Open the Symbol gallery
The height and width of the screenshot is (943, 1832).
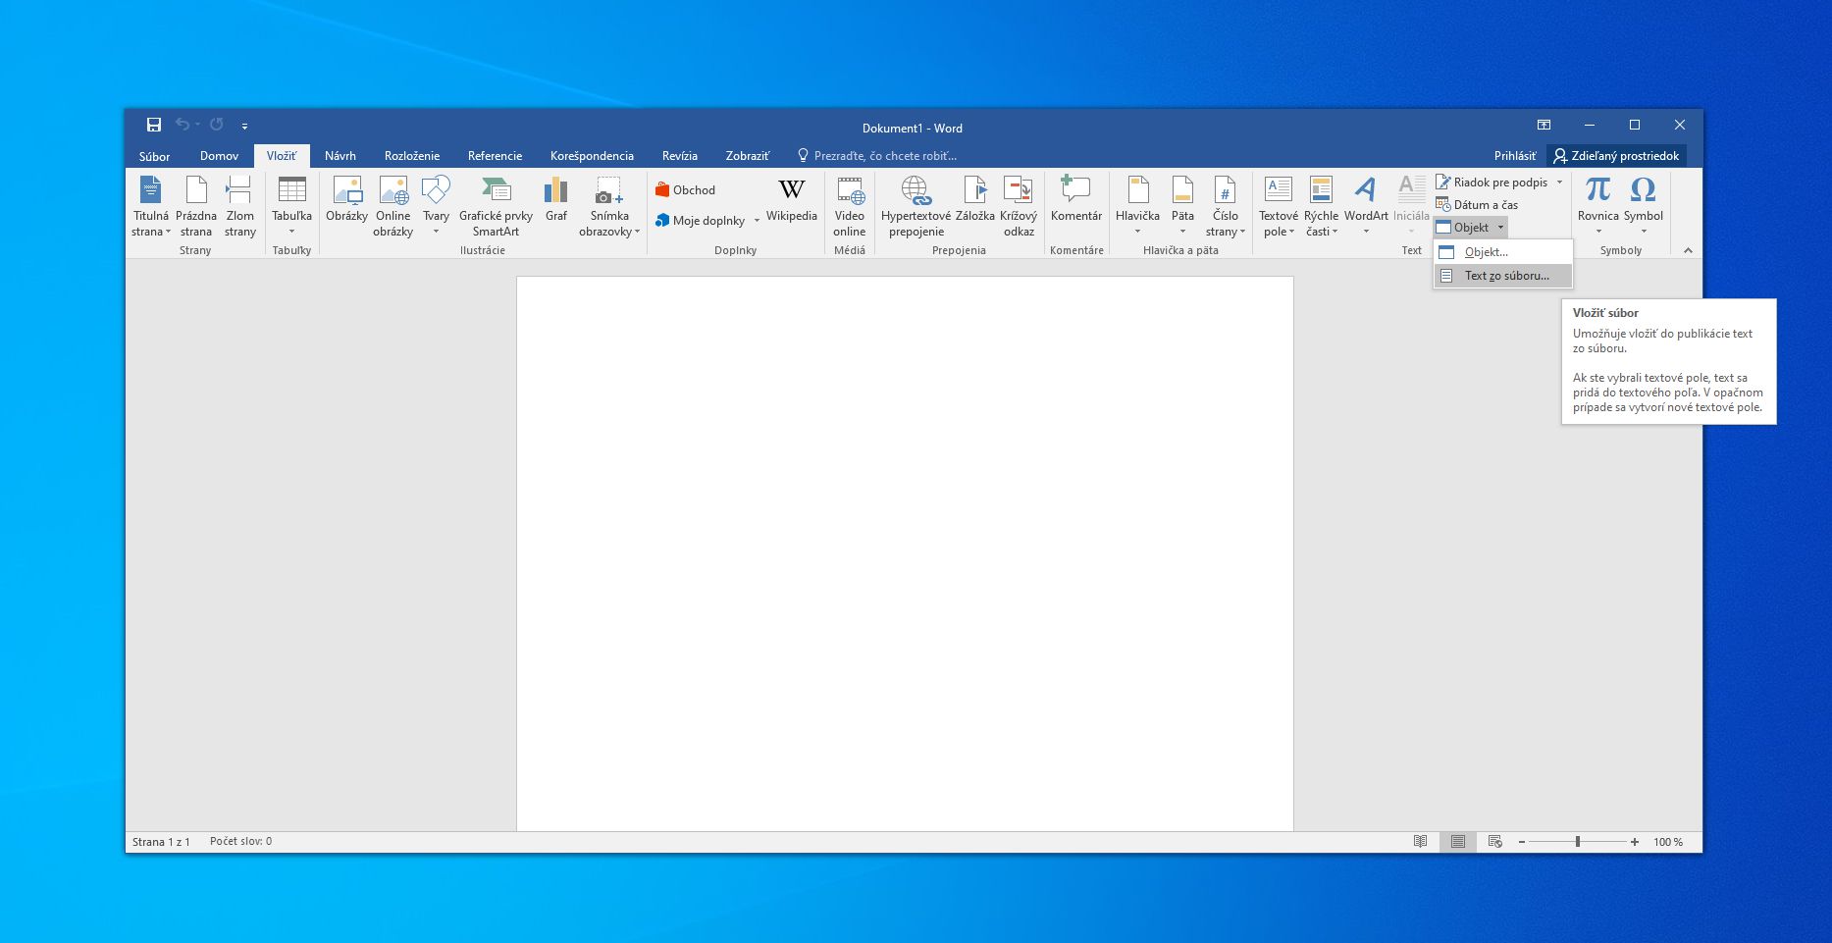click(1643, 207)
